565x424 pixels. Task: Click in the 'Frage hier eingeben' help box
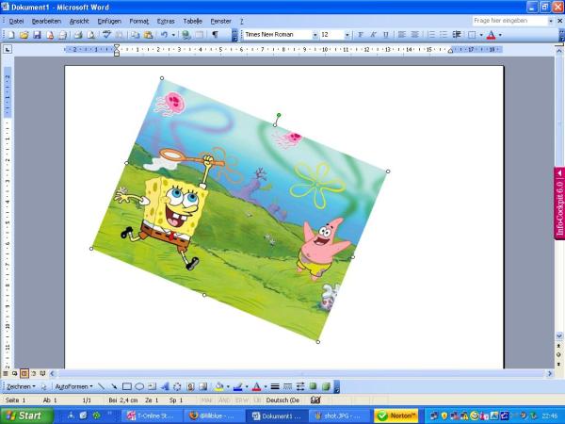pyautogui.click(x=508, y=20)
